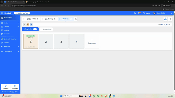Click the address bar URL
This screenshot has height=98, width=175.
[x=25, y=6]
